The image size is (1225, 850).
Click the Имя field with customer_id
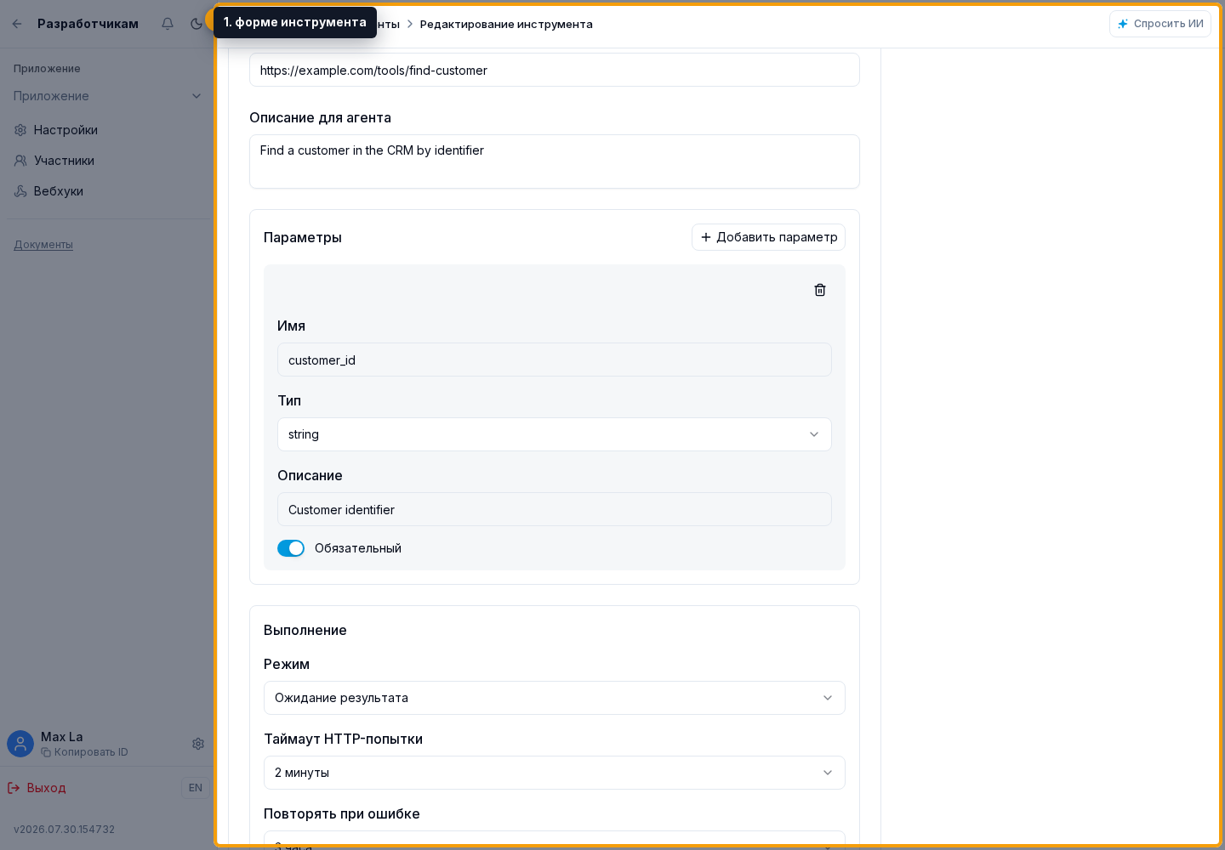[x=555, y=360]
